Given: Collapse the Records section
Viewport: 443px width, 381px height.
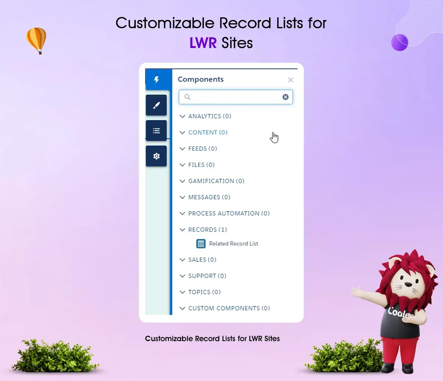Looking at the screenshot, I should (x=182, y=230).
